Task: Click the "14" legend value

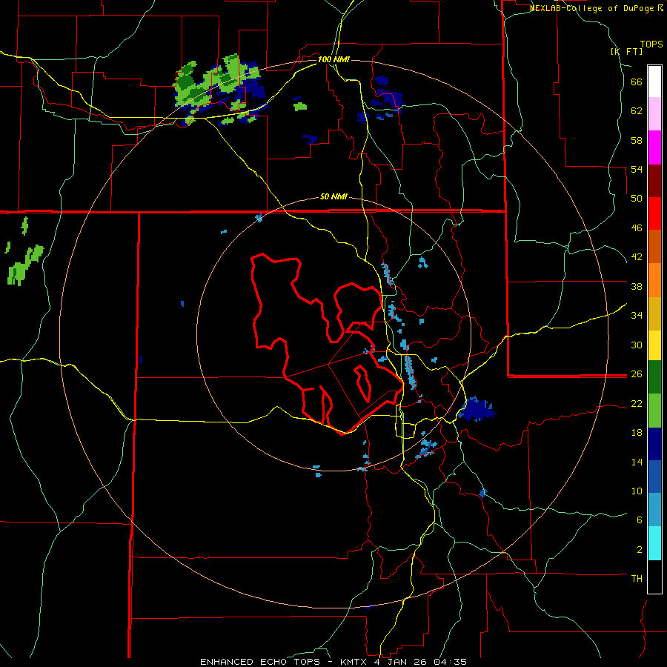Action: coord(637,462)
